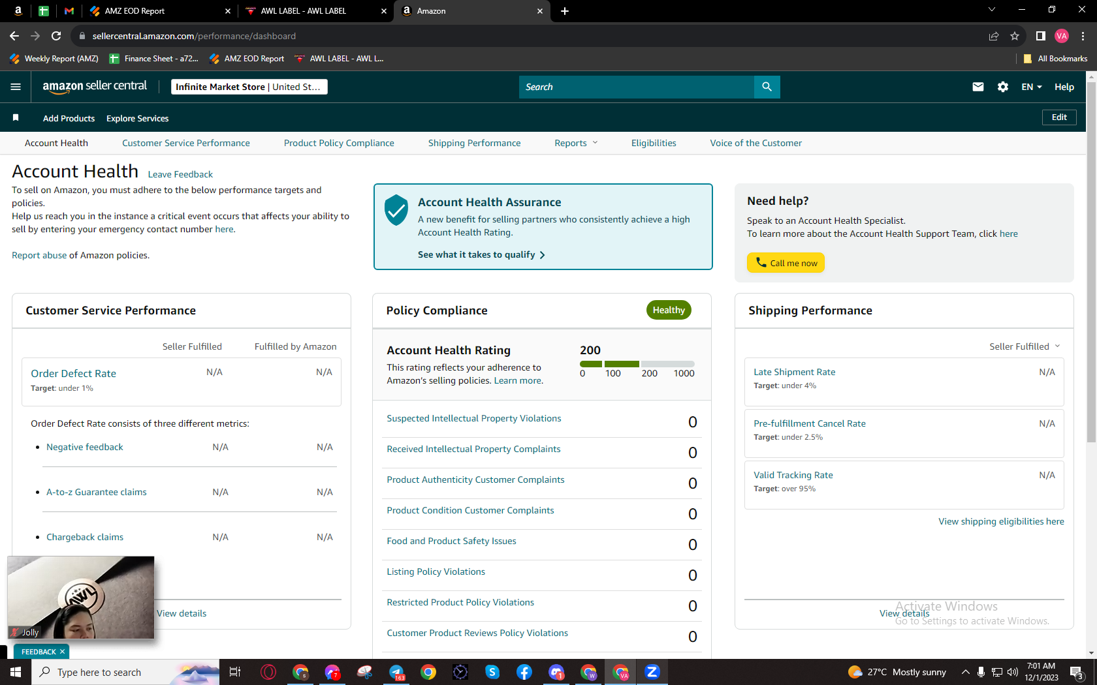Open the Windows Start menu
The width and height of the screenshot is (1097, 685).
(x=16, y=672)
